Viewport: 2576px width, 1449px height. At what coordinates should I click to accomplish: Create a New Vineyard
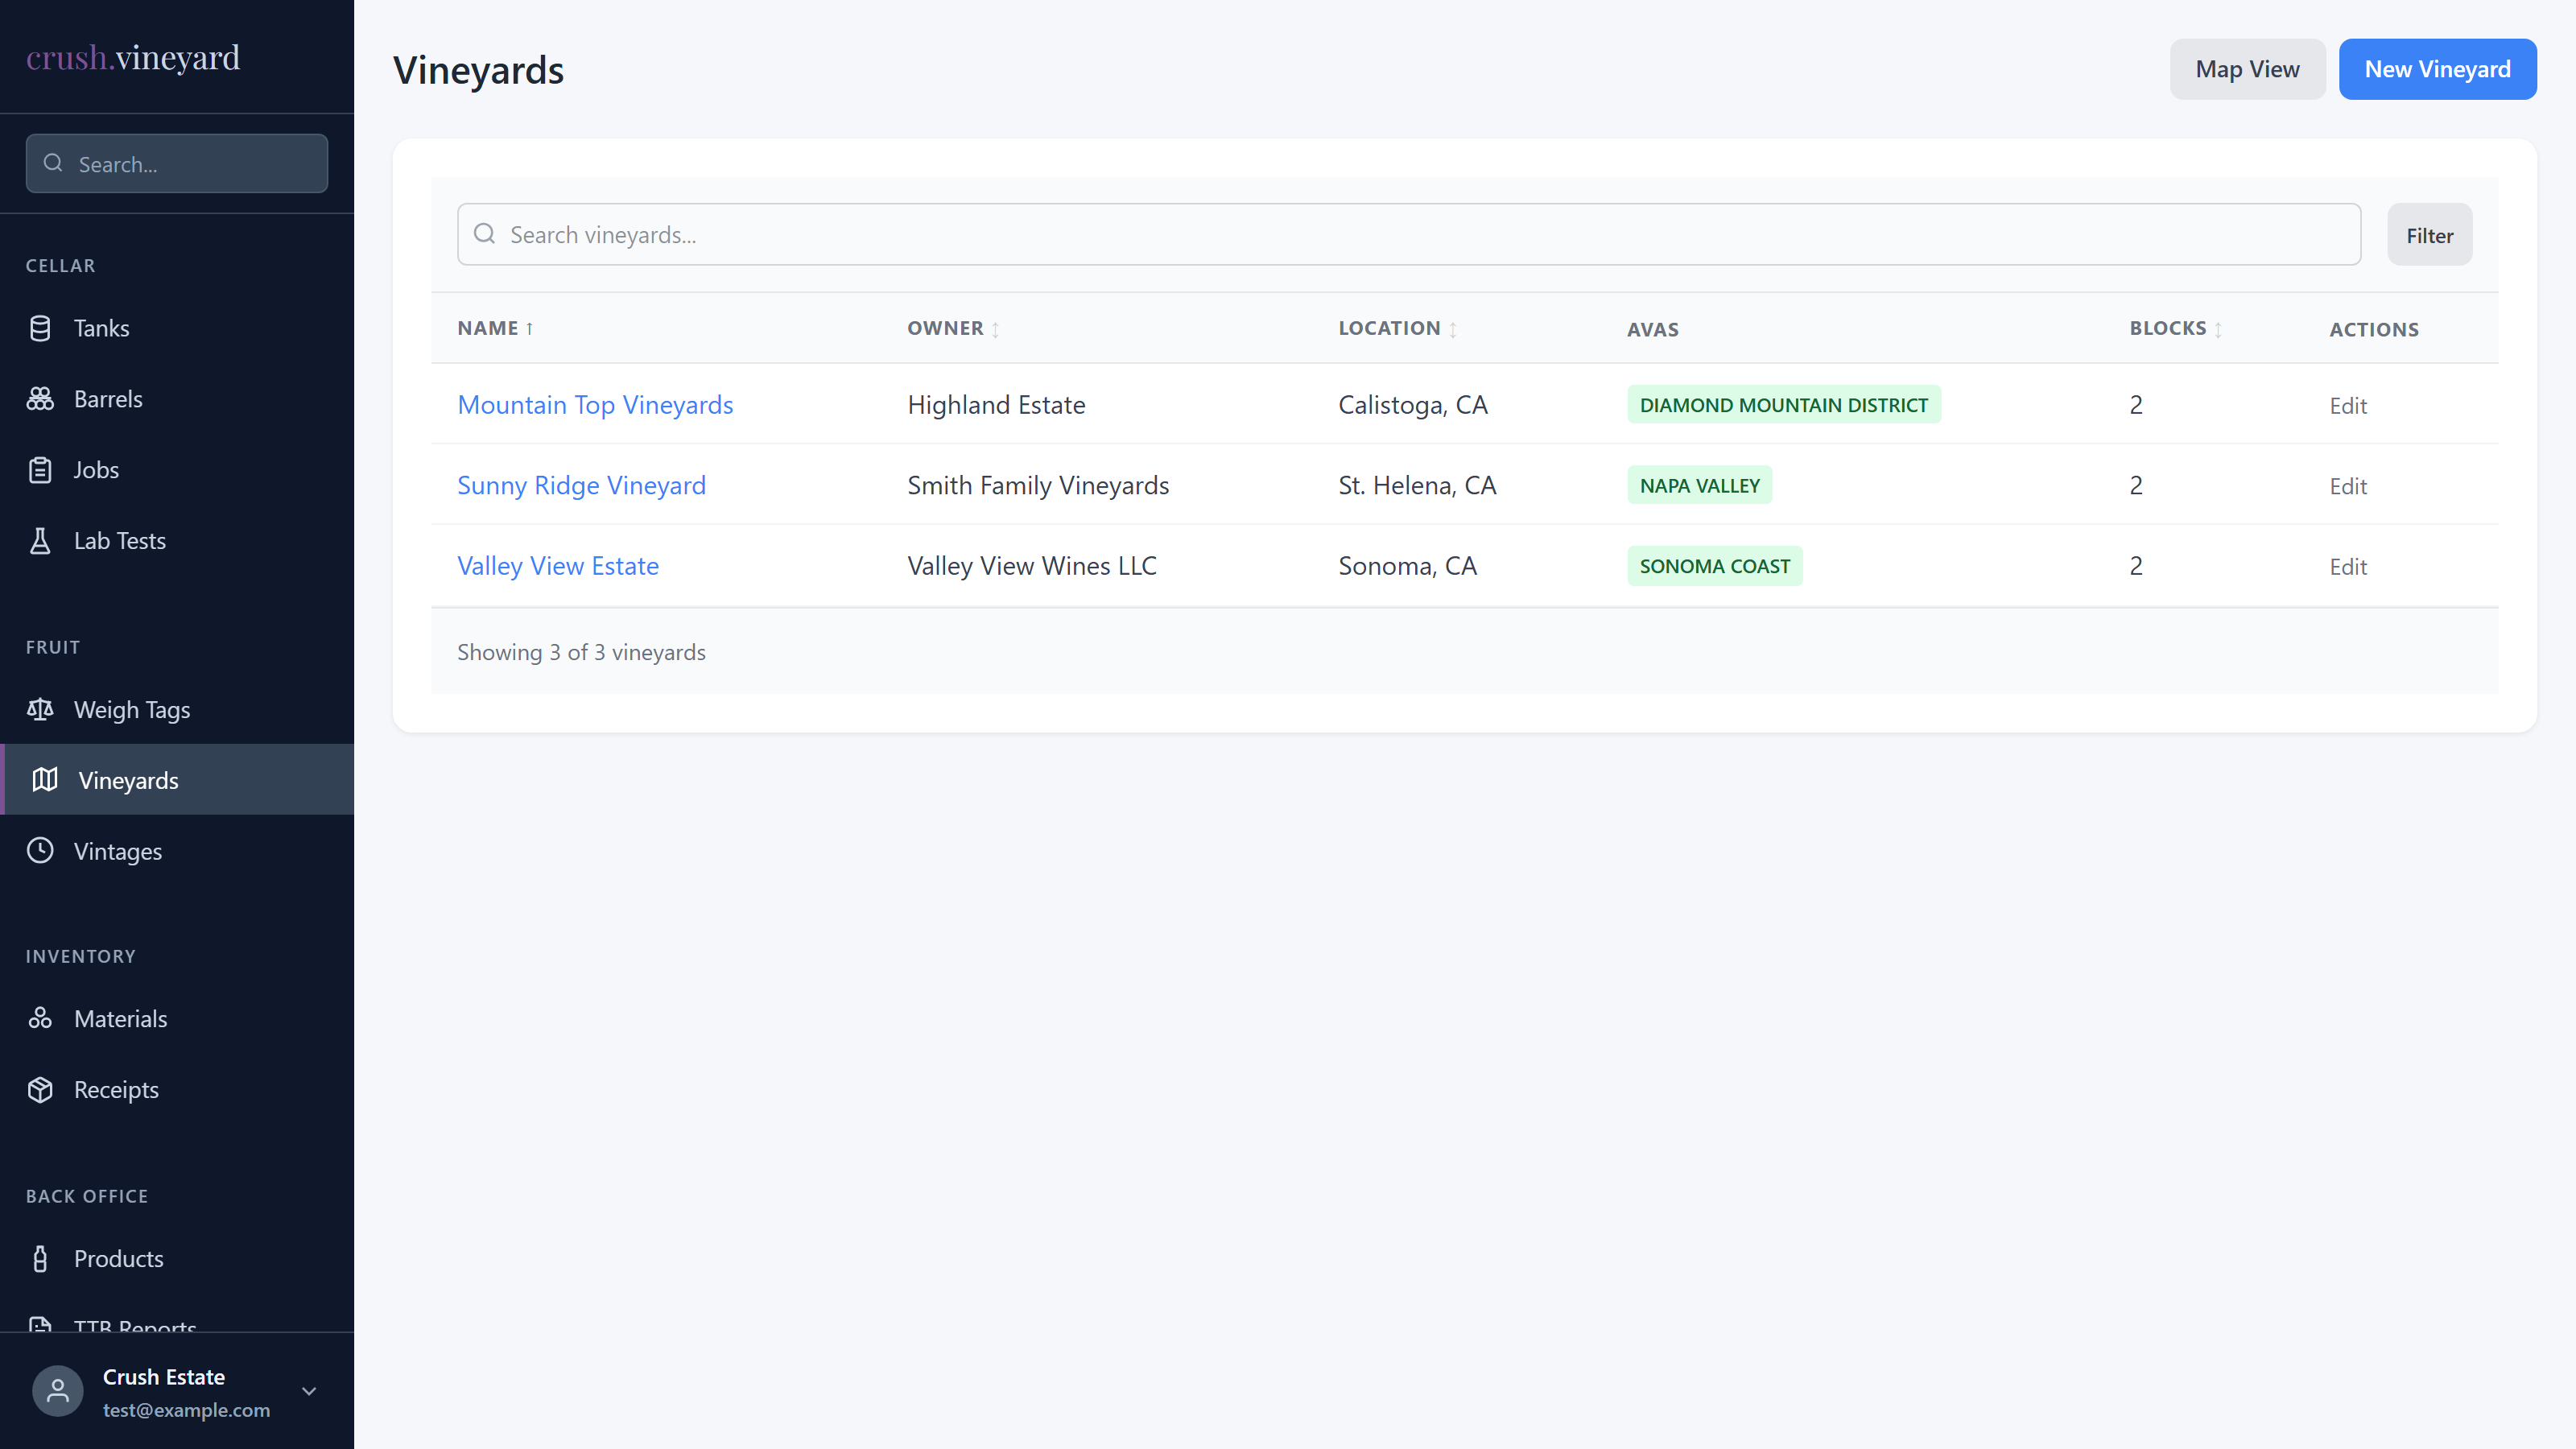pos(2437,69)
